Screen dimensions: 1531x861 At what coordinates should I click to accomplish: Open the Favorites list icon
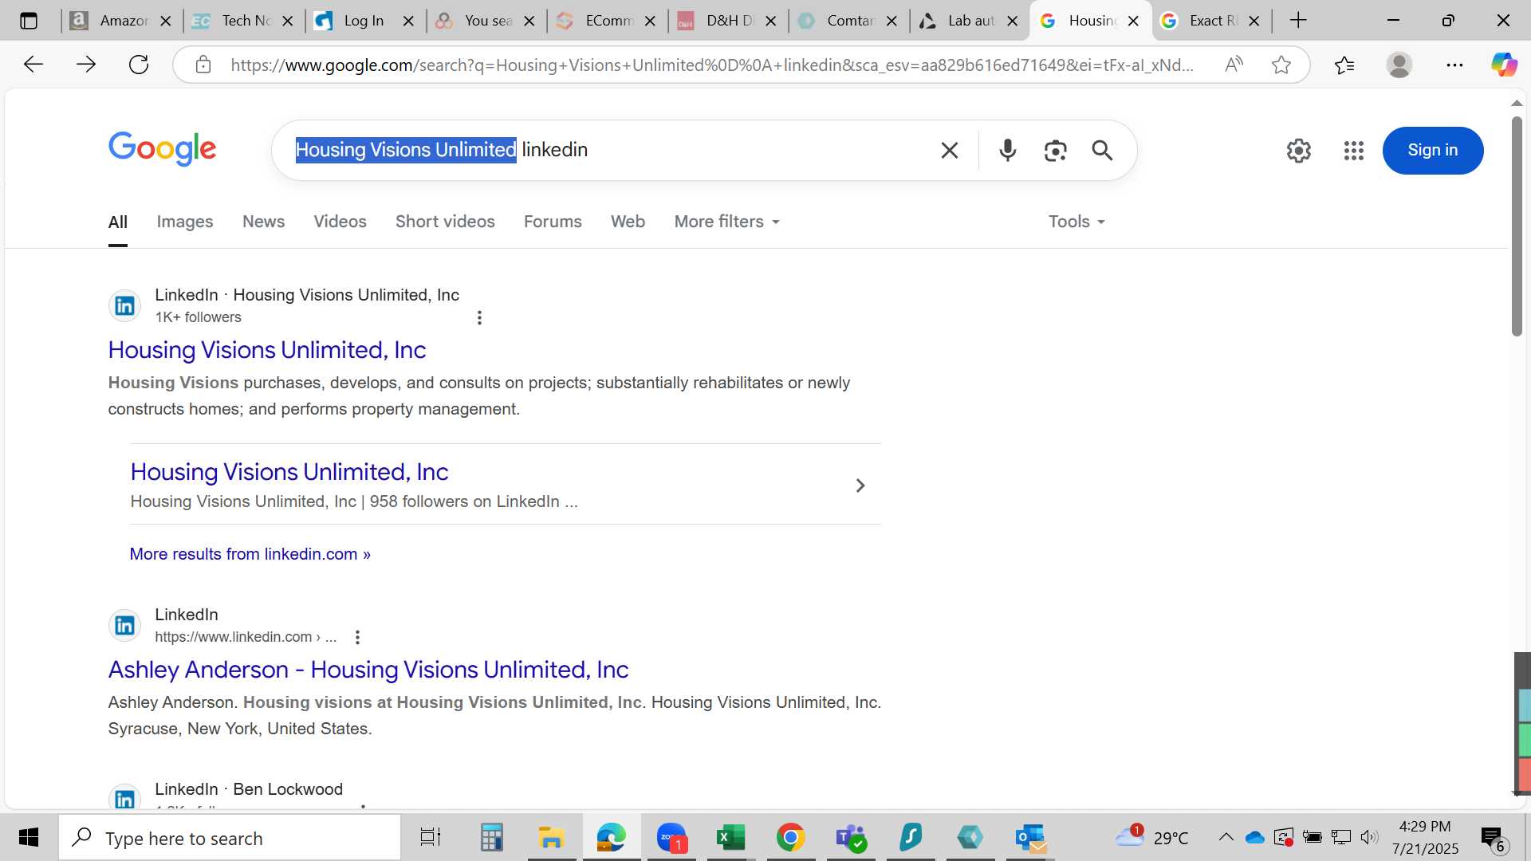[x=1344, y=65]
